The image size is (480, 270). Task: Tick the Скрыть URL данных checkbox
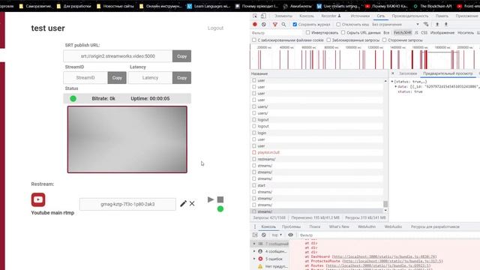pyautogui.click(x=343, y=32)
